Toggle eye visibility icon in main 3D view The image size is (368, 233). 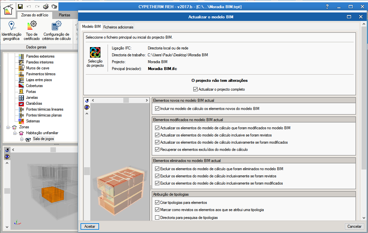tap(7, 157)
